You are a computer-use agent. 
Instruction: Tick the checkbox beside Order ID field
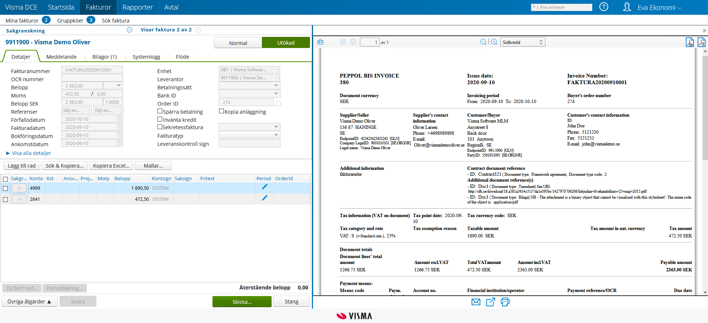tap(278, 104)
